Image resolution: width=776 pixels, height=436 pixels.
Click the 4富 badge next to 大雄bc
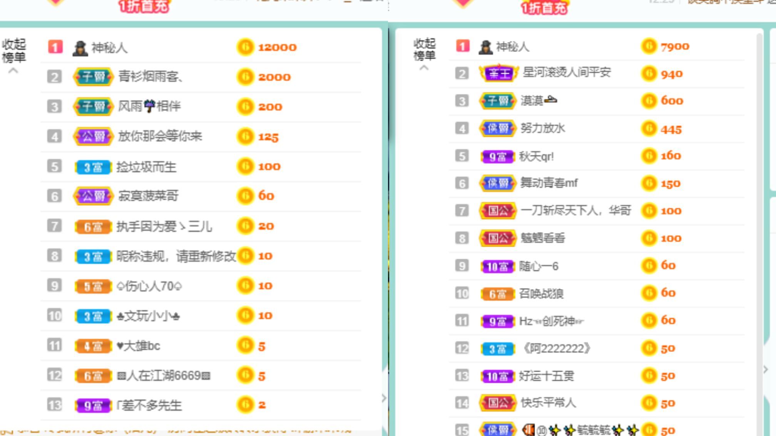pos(93,346)
